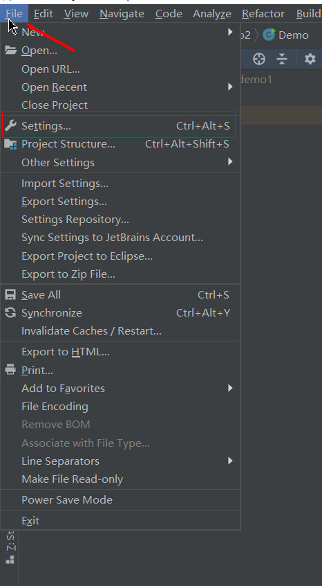Expand the New submenu arrow
This screenshot has height=586, width=322.
(230, 32)
